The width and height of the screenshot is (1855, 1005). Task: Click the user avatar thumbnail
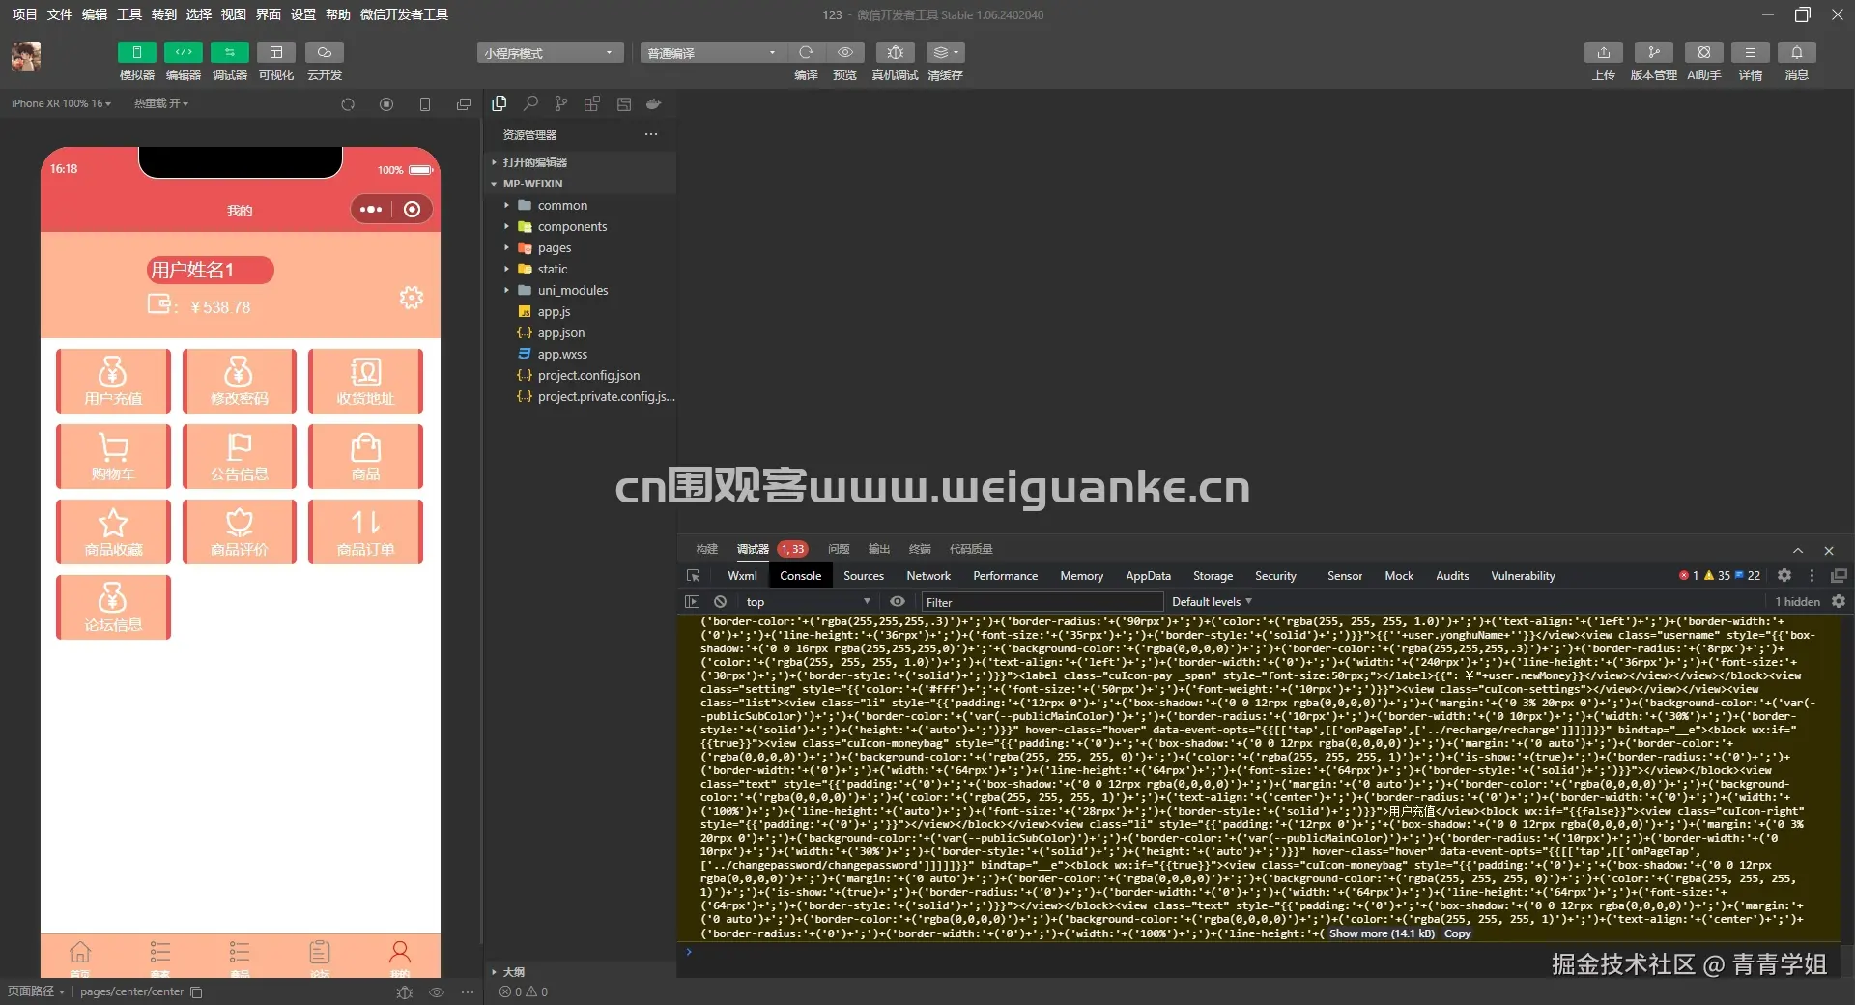(x=26, y=56)
